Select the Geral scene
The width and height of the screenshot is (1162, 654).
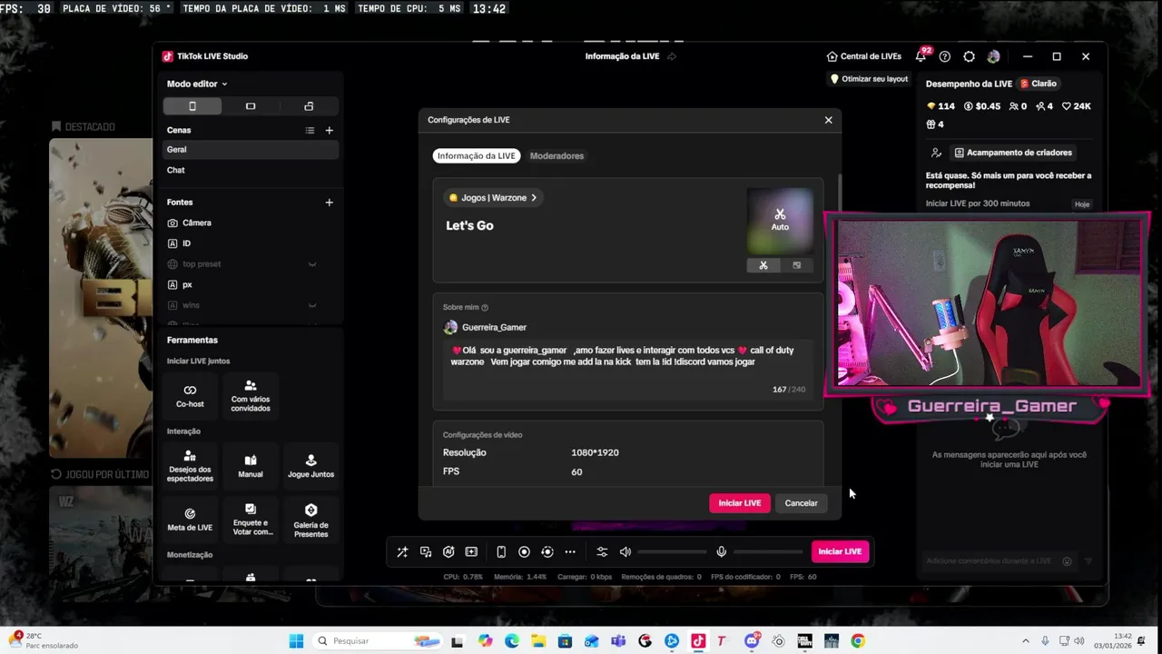[x=251, y=150]
